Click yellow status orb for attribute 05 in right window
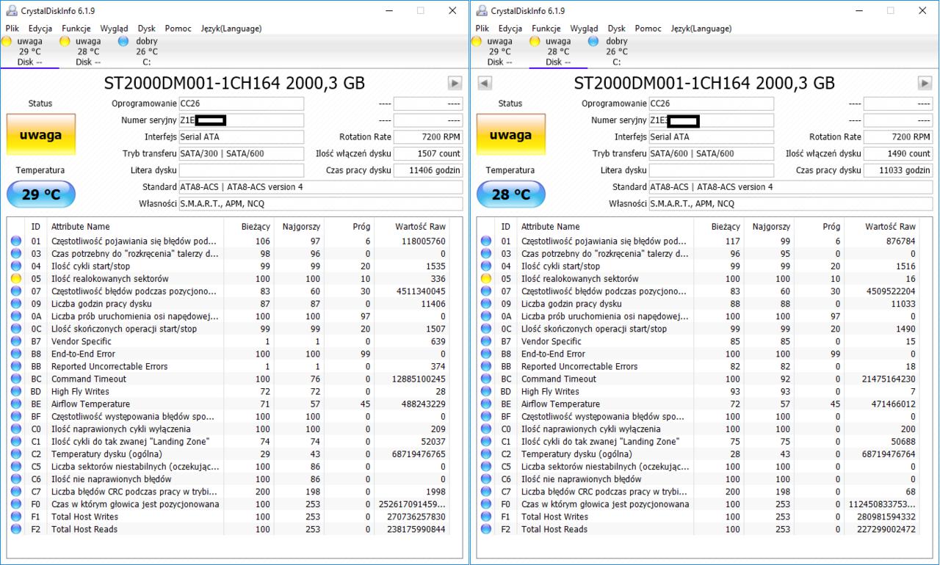 [485, 279]
